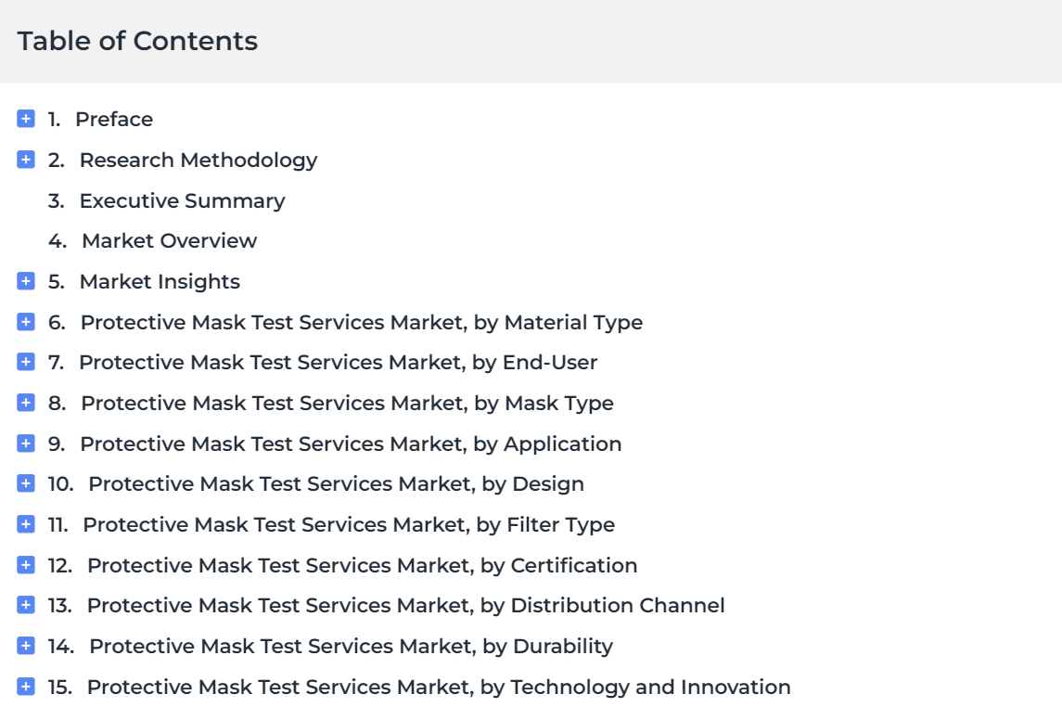
Task: Click the Table of Contents header
Action: pos(137,41)
